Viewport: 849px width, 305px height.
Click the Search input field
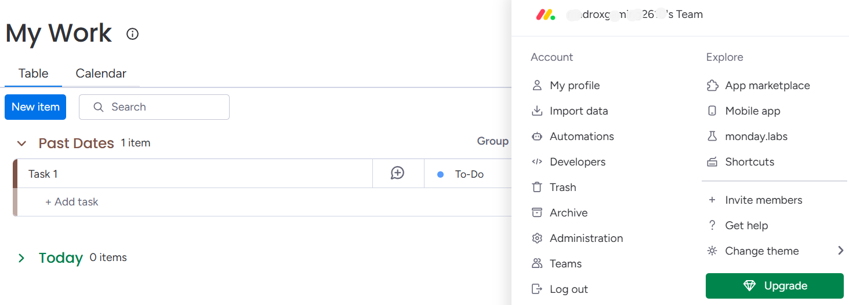click(x=154, y=107)
